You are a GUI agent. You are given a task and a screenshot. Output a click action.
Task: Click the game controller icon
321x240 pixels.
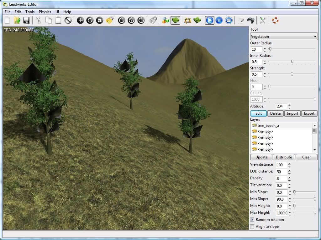tap(251, 20)
